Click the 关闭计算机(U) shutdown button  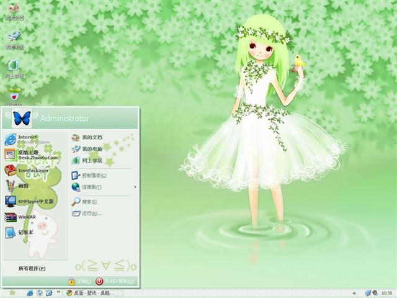[x=114, y=281]
